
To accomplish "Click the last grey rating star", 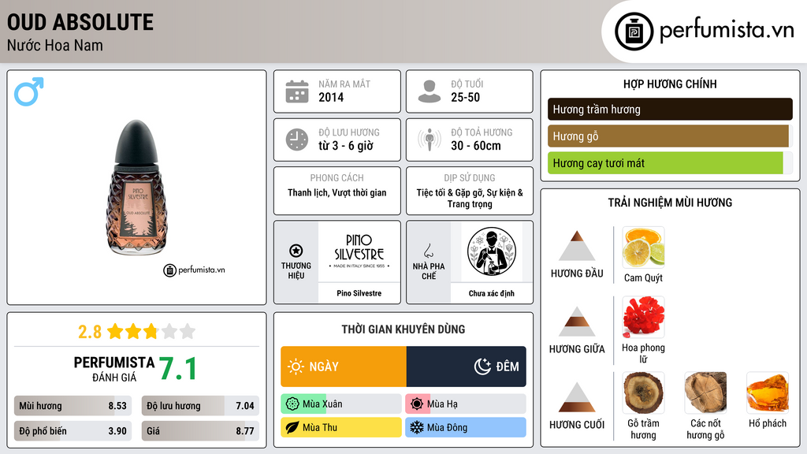I will tap(188, 332).
